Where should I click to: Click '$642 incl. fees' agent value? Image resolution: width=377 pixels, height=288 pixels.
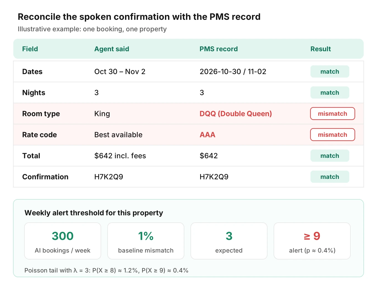point(120,156)
